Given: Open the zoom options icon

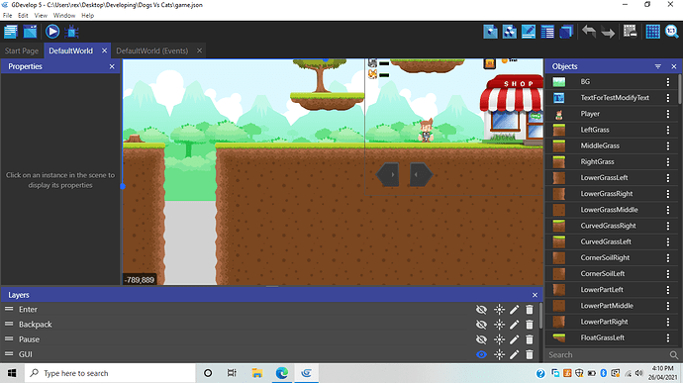Looking at the screenshot, I should tap(672, 32).
